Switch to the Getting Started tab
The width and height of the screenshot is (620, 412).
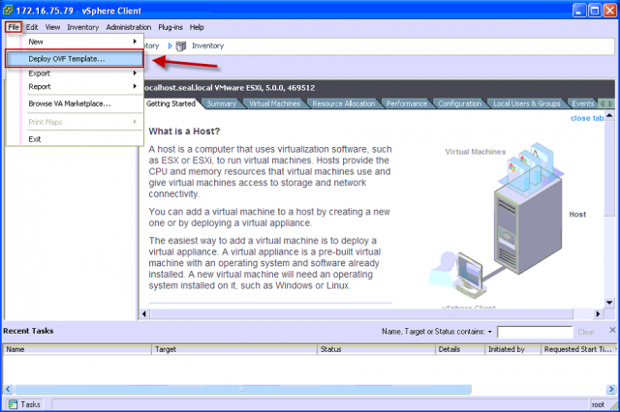[170, 103]
